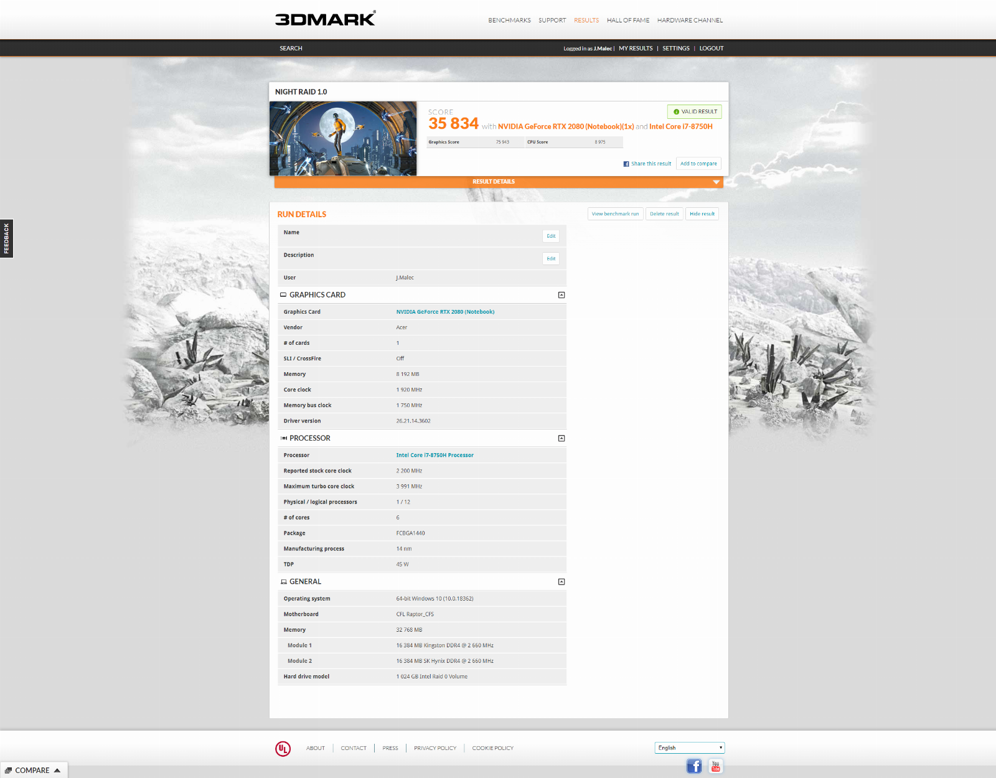Expand the Result Details orange bar

[x=499, y=182]
